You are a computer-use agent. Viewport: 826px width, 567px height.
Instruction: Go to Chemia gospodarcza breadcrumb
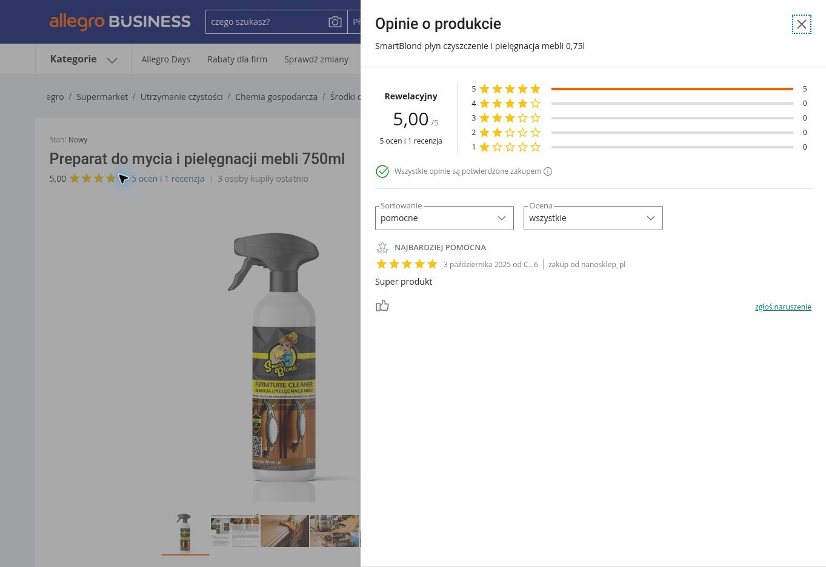276,97
